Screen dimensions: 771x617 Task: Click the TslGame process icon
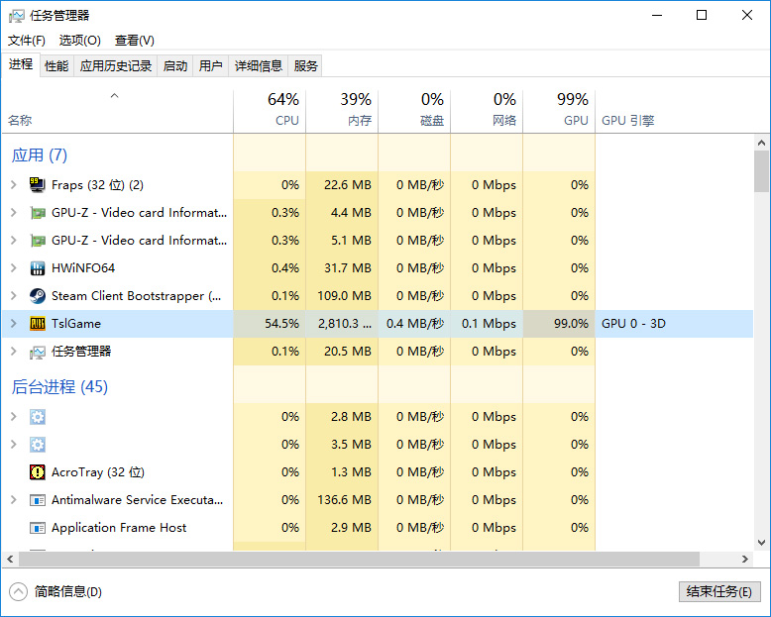coord(38,324)
